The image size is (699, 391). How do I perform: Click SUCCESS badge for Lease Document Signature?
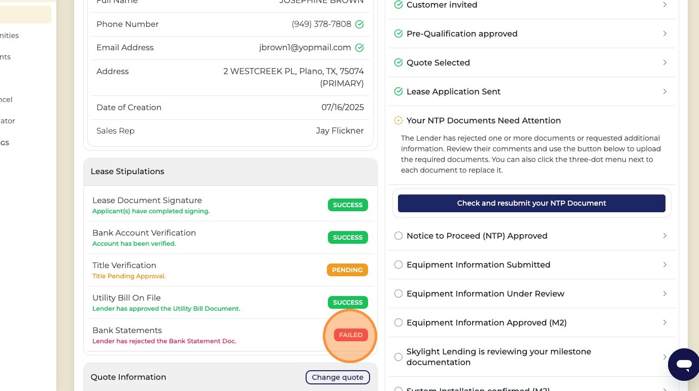click(x=348, y=205)
